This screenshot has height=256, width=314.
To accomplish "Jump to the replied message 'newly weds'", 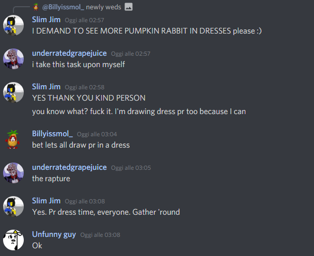I will pos(103,7).
